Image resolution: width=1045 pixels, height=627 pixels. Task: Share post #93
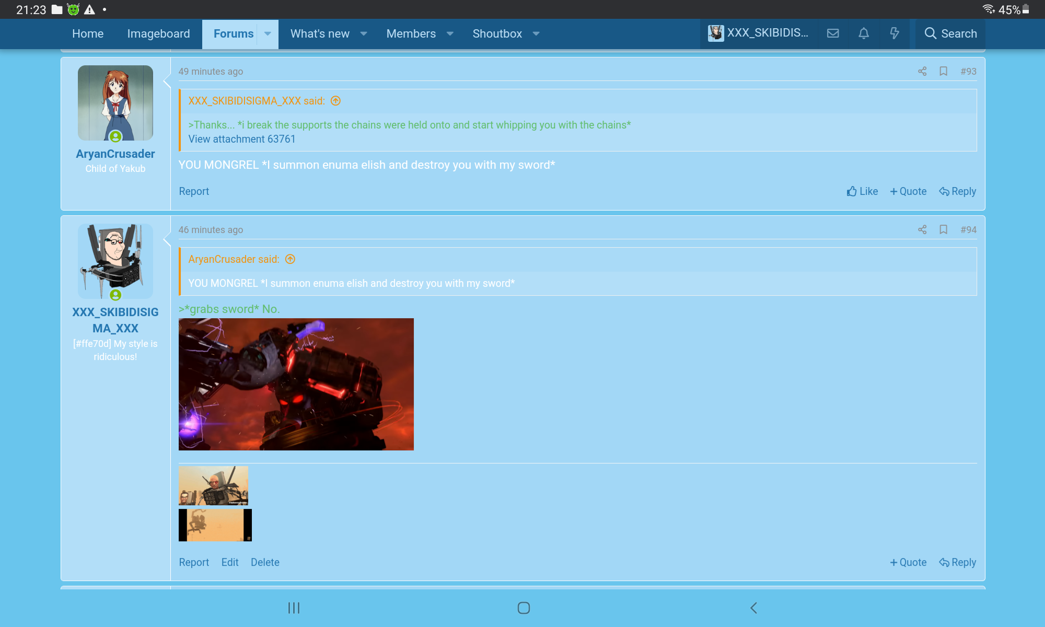click(922, 71)
